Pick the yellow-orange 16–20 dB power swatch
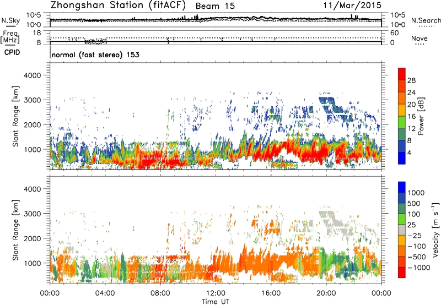Image resolution: width=441 pixels, height=305 pixels. (x=402, y=110)
